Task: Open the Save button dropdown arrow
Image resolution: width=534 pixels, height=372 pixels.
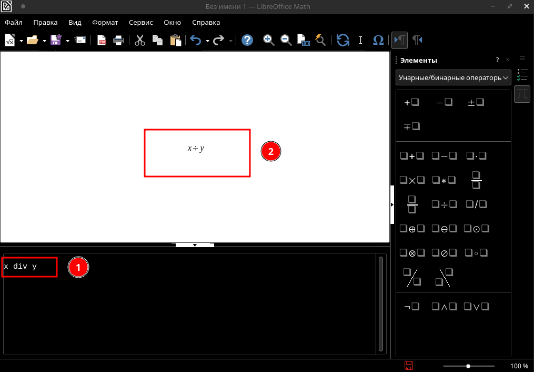Action: [68, 41]
